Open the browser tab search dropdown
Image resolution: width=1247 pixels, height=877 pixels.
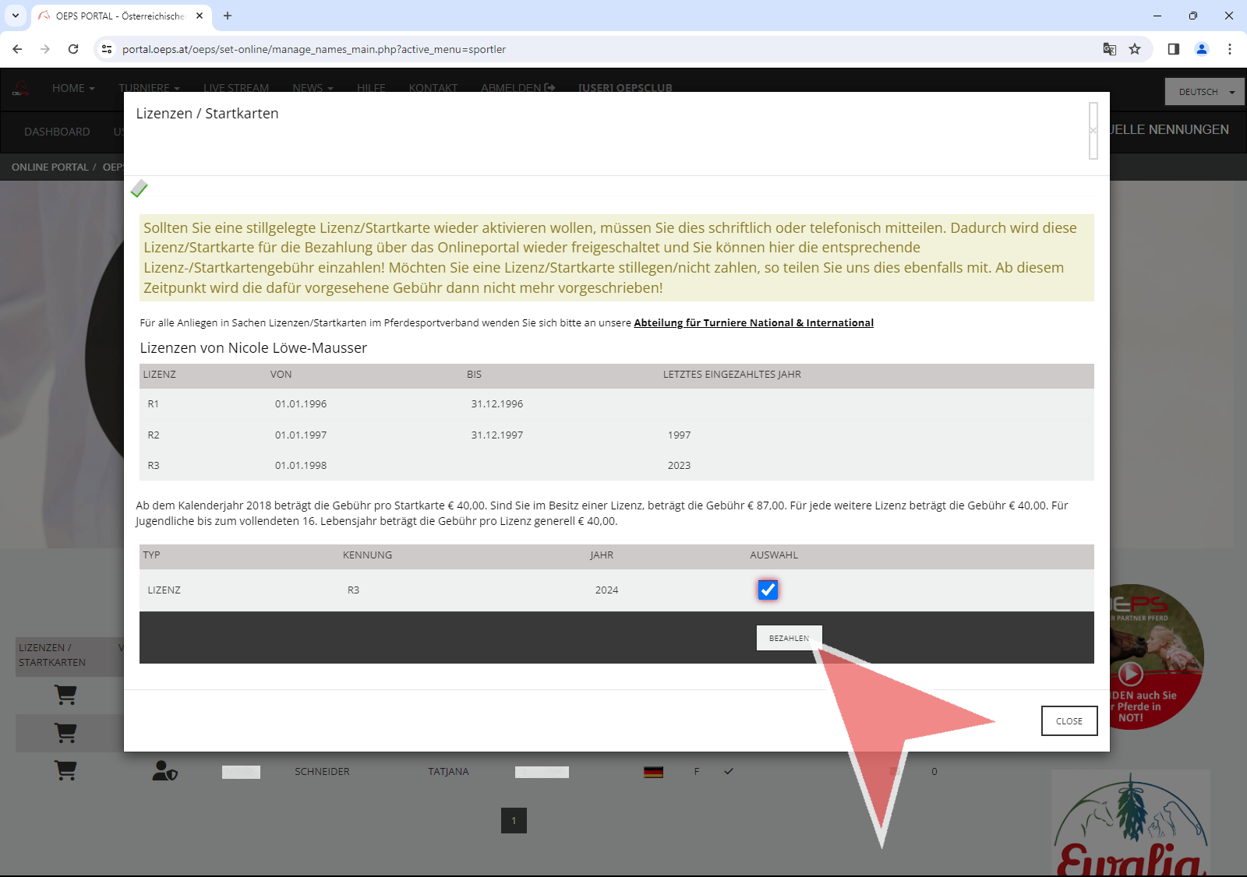16,16
